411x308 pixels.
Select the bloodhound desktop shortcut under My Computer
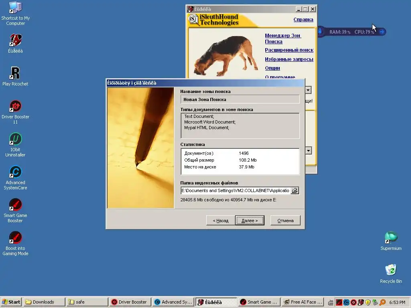16,43
